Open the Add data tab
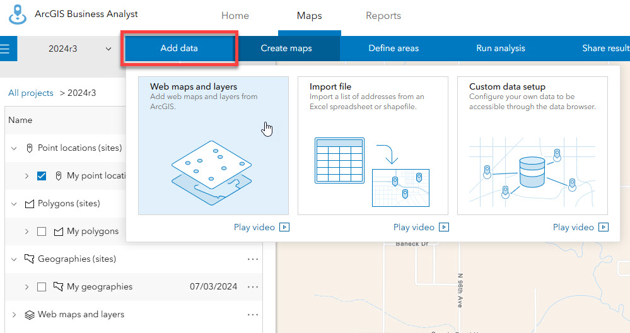This screenshot has height=333, width=630. (179, 48)
